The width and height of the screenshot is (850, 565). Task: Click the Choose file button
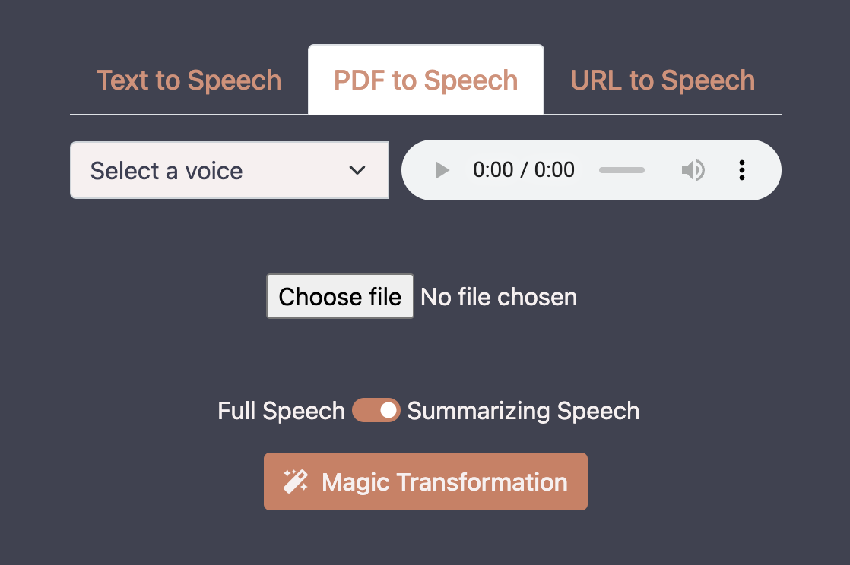(340, 296)
